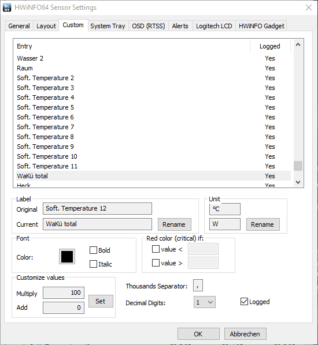Open the Layout tab
The image size is (318, 345).
[46, 26]
